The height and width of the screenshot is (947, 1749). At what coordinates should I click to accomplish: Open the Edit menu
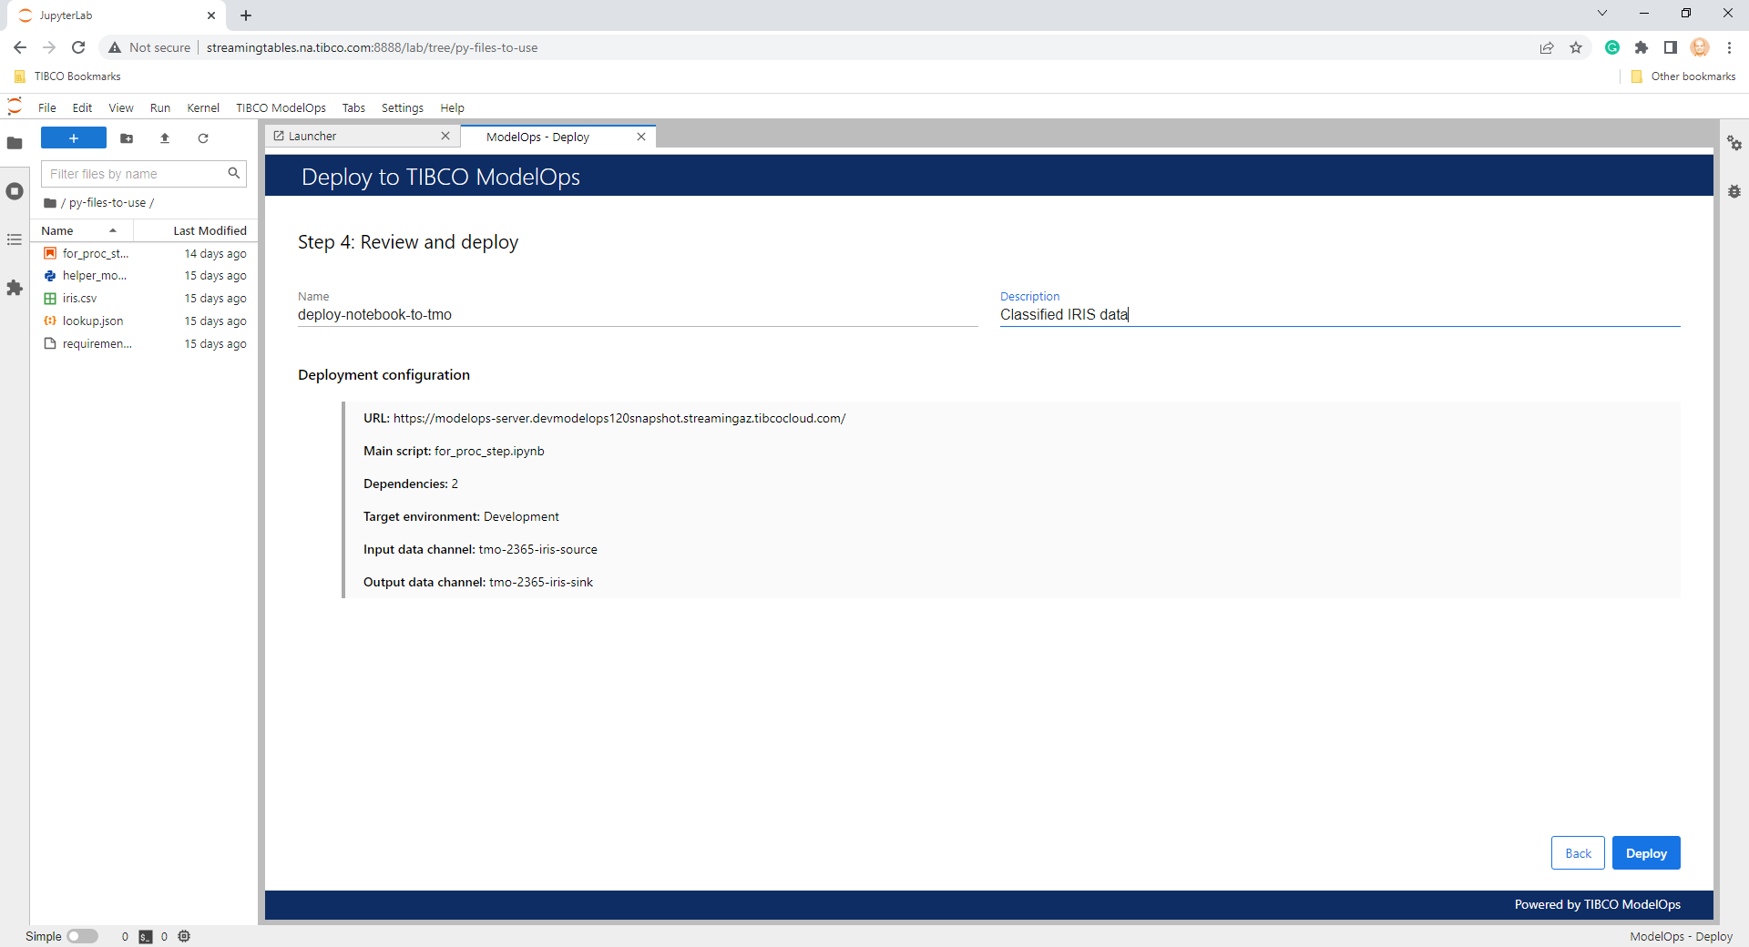pos(82,107)
